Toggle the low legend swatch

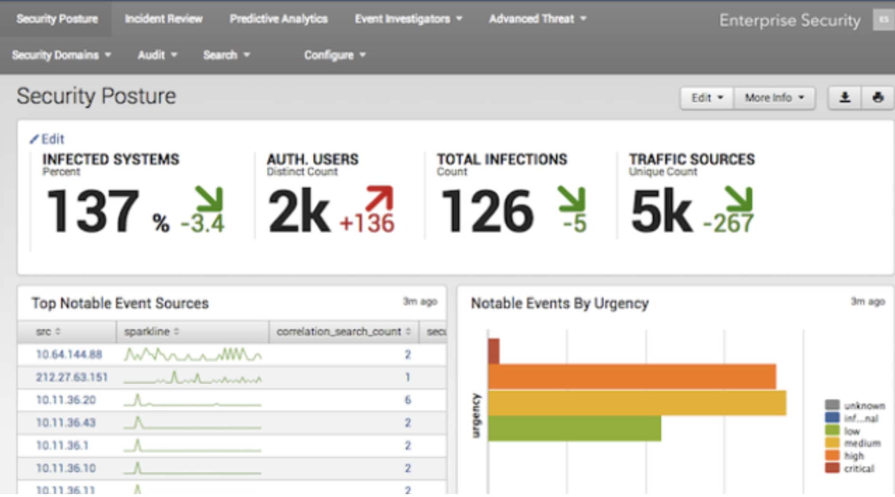tap(832, 431)
